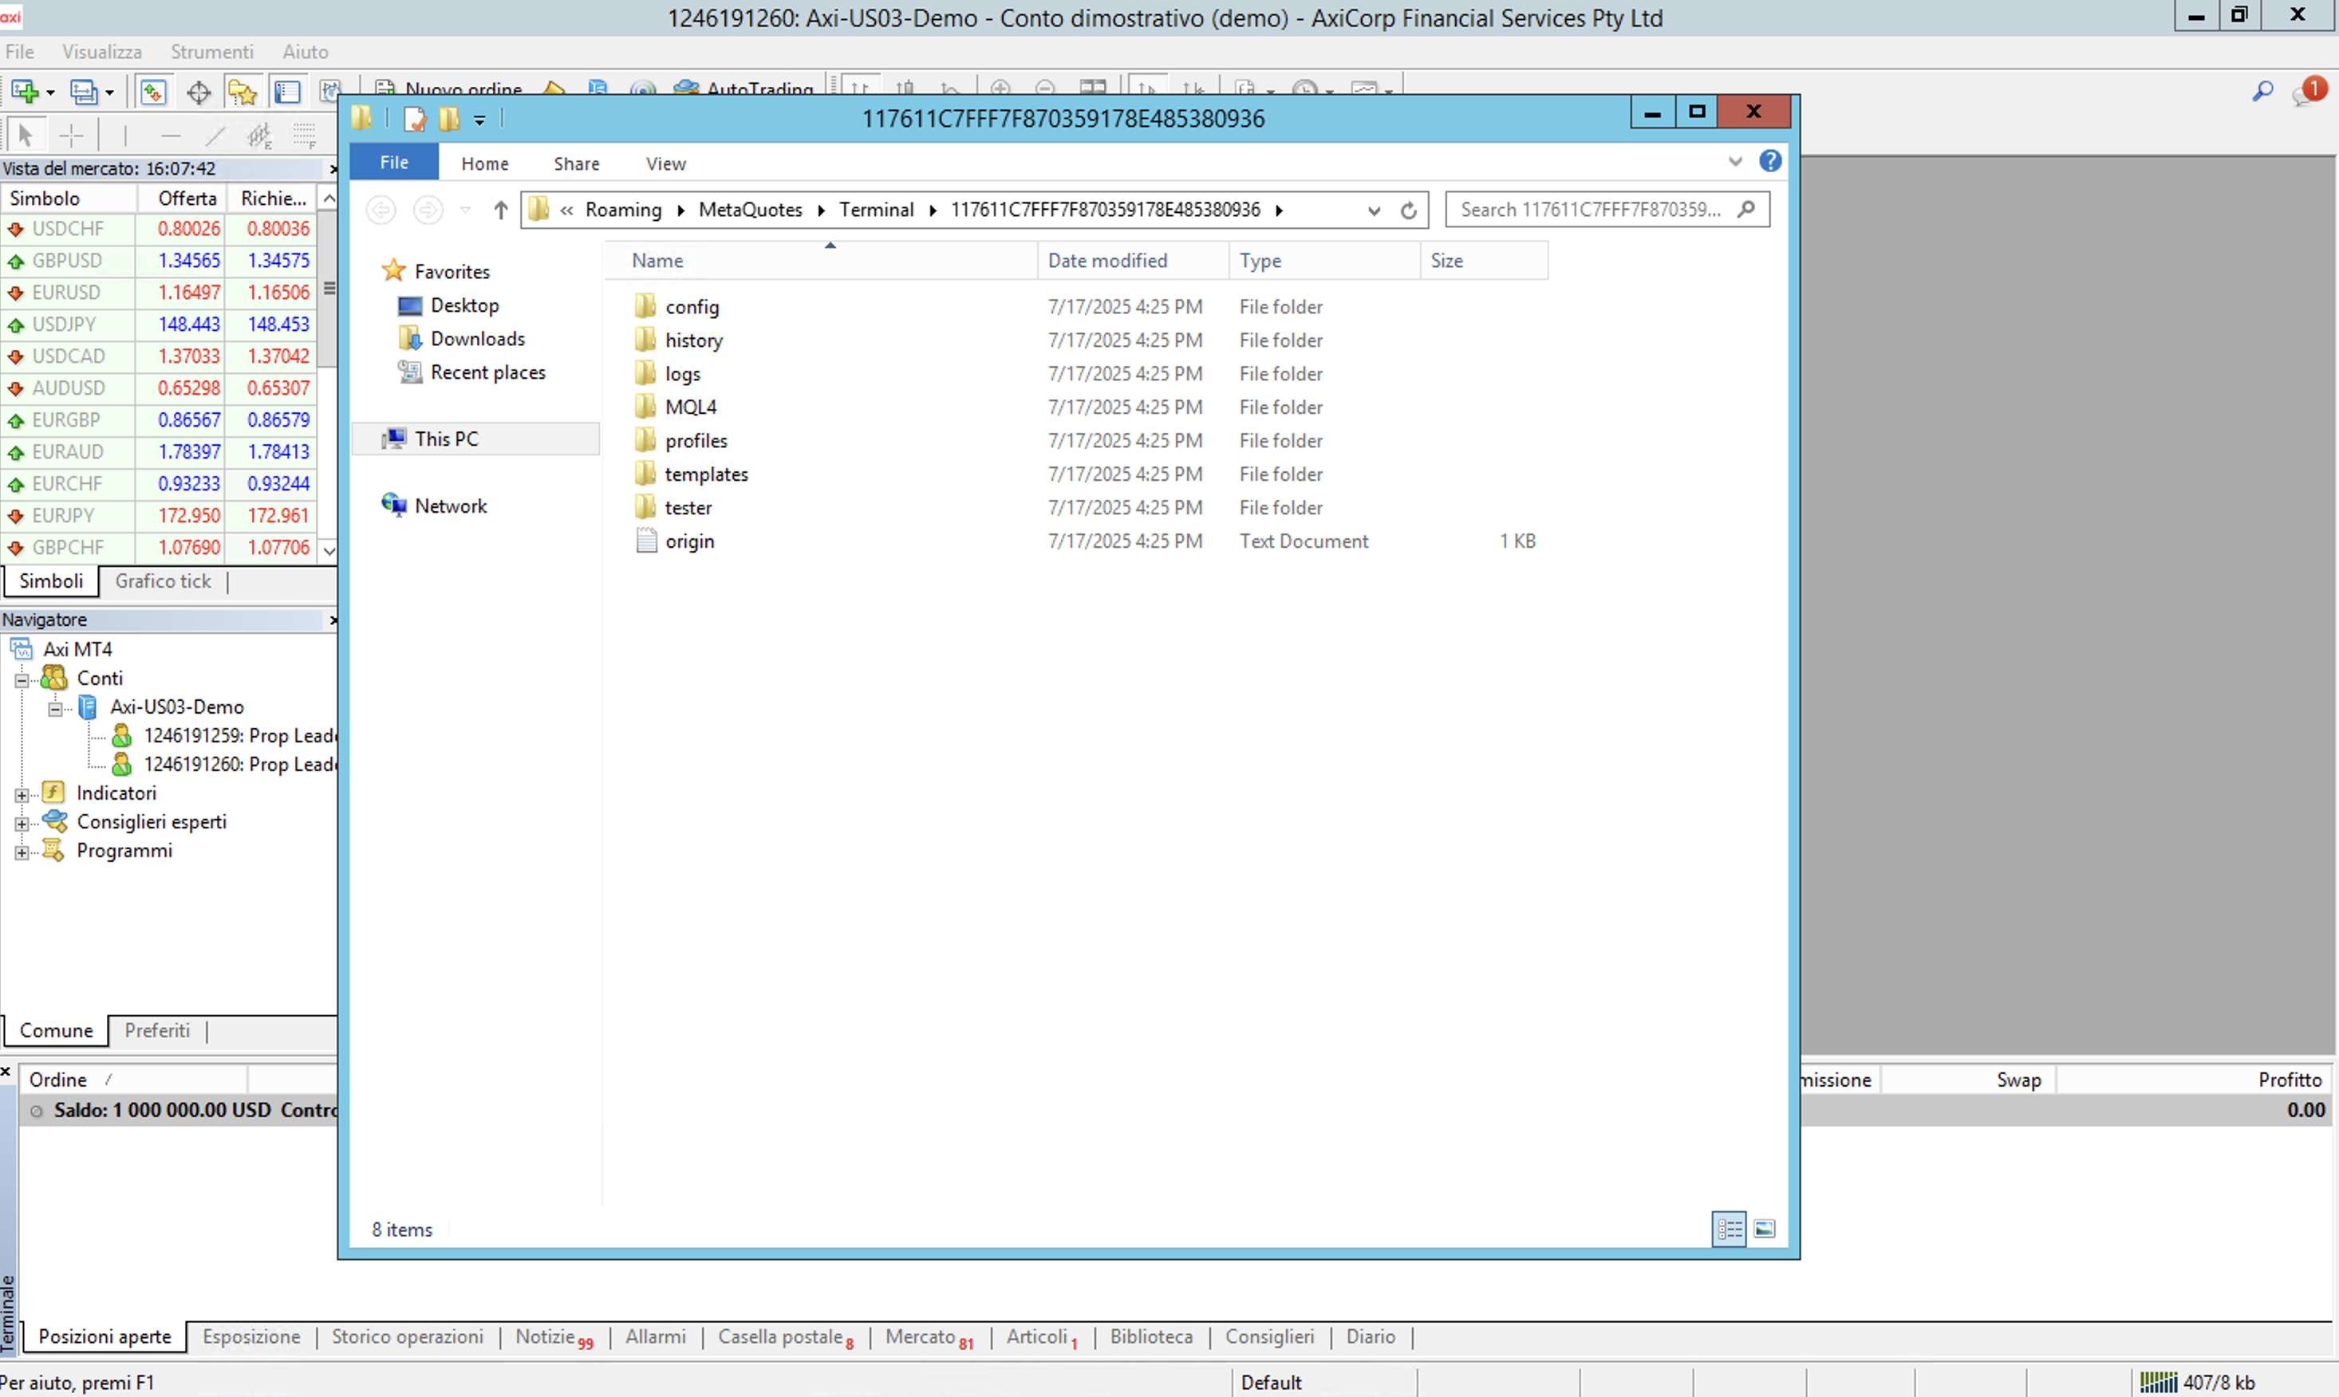
Task: Toggle the Terminal panel toolbar icon
Action: [x=286, y=92]
